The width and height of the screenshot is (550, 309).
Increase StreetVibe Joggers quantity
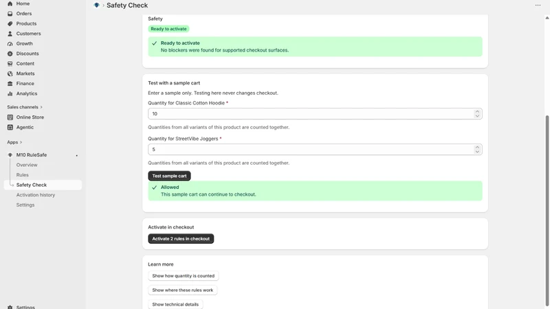pyautogui.click(x=477, y=148)
